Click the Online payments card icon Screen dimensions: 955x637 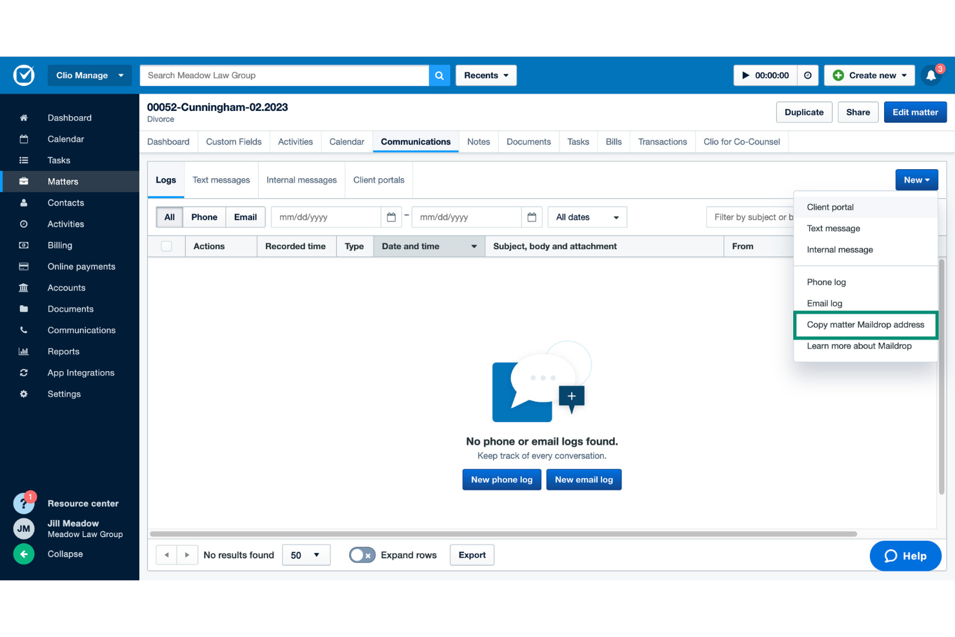coord(24,267)
